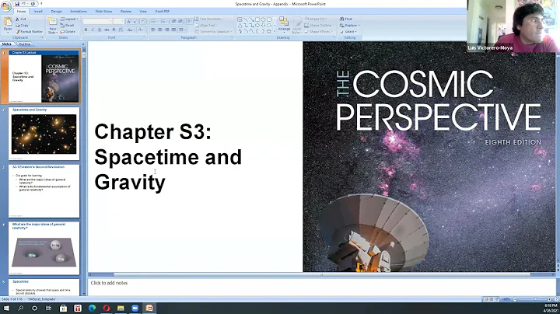Click the Find button
The image size is (560, 314).
[345, 19]
